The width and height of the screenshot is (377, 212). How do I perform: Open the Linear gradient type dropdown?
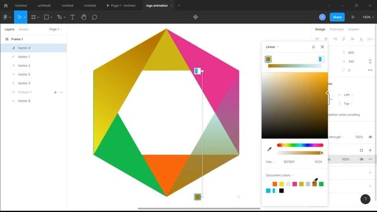[272, 47]
